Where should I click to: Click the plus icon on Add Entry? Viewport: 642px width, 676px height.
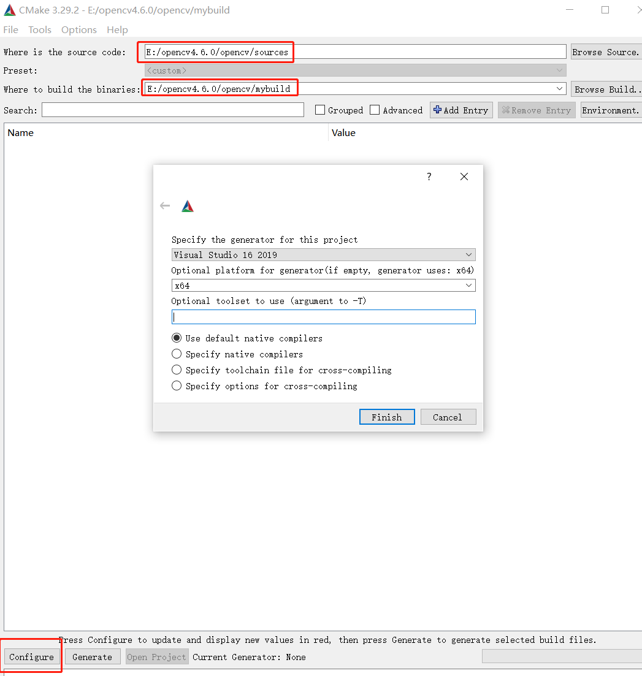437,110
